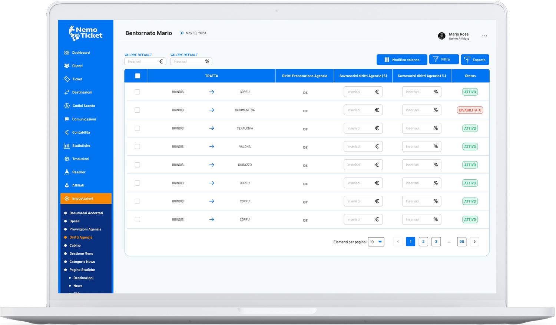Image resolution: width=556 pixels, height=325 pixels.
Task: Open the three-dots menu near Mario Rossi
Action: (x=484, y=36)
